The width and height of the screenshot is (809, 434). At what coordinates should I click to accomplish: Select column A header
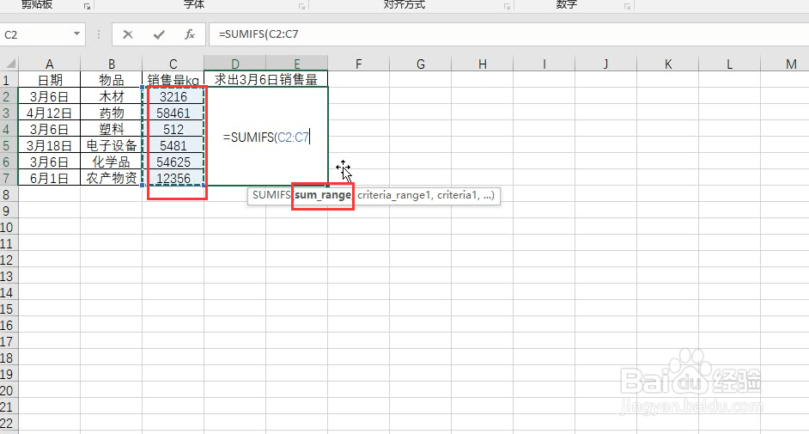pos(50,64)
